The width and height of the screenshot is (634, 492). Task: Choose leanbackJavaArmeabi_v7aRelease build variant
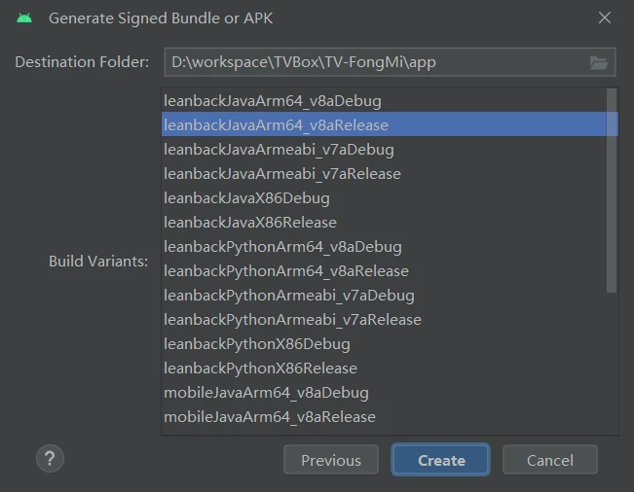tap(282, 174)
